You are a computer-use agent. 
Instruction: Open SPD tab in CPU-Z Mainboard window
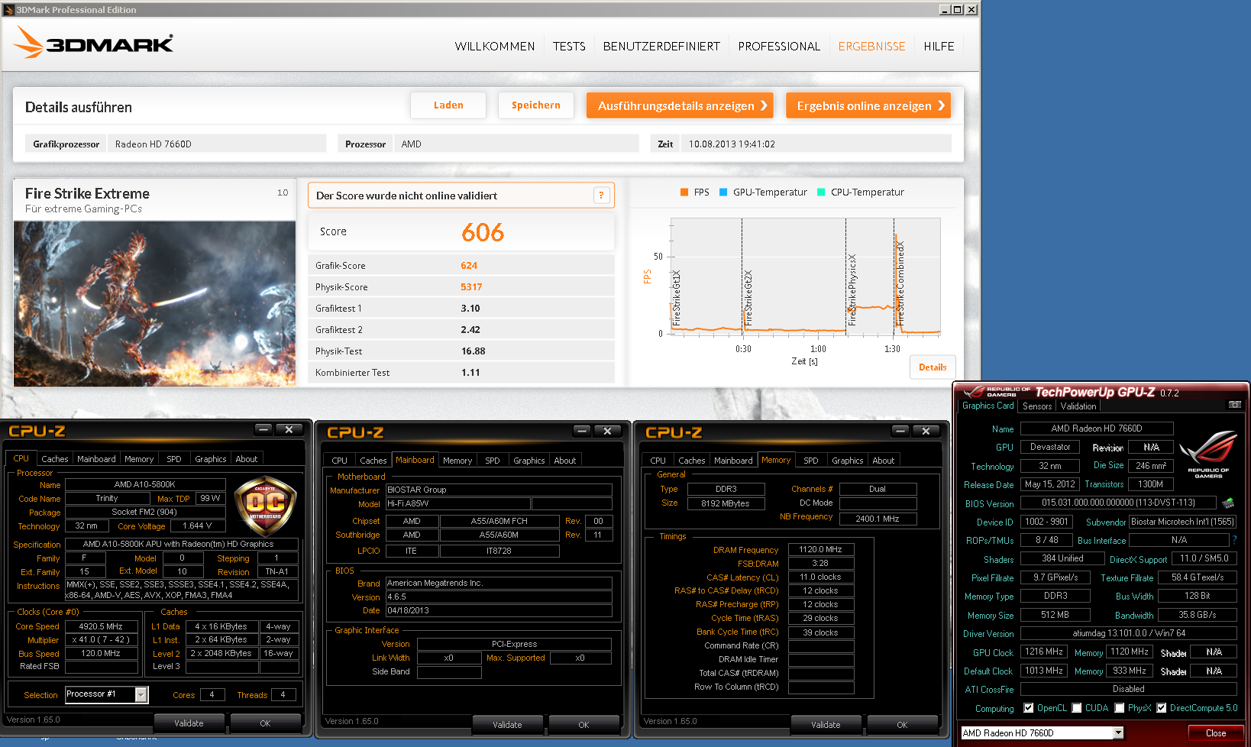pos(493,461)
